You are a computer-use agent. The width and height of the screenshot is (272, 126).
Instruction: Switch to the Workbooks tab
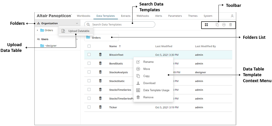click(x=83, y=16)
